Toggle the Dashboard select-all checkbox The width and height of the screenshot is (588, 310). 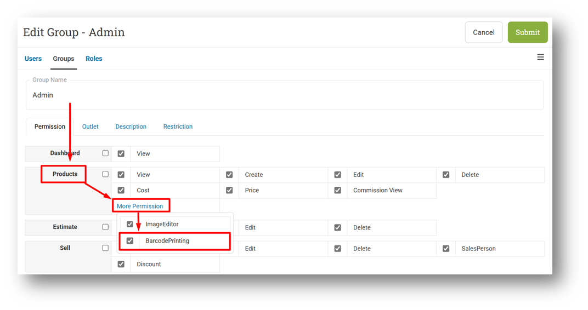[x=105, y=153]
